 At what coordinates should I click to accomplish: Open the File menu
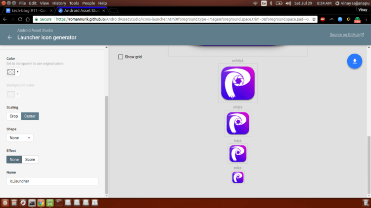click(x=22, y=3)
